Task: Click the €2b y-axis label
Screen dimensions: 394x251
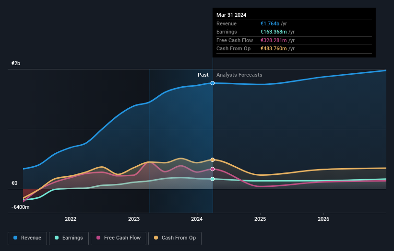Action: point(16,63)
